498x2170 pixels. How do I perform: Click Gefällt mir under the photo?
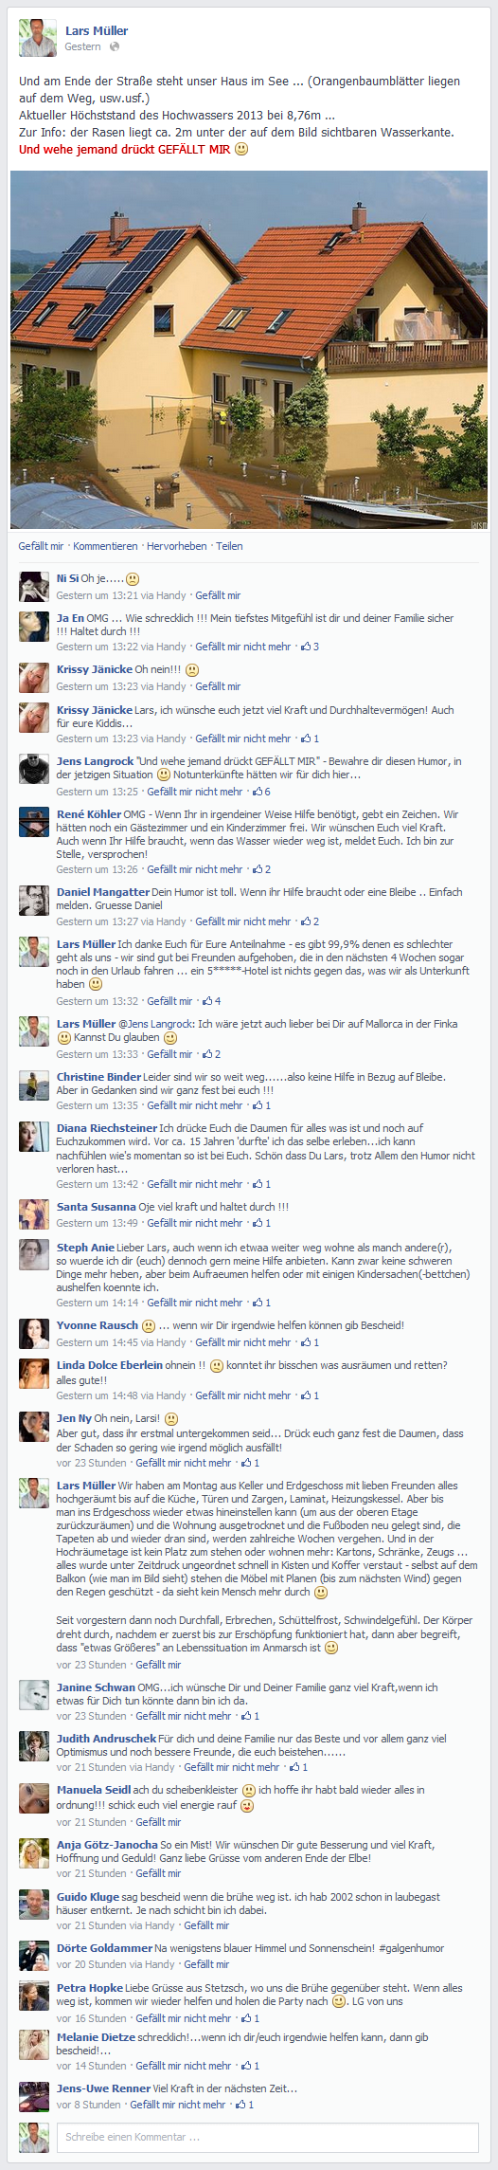41,546
